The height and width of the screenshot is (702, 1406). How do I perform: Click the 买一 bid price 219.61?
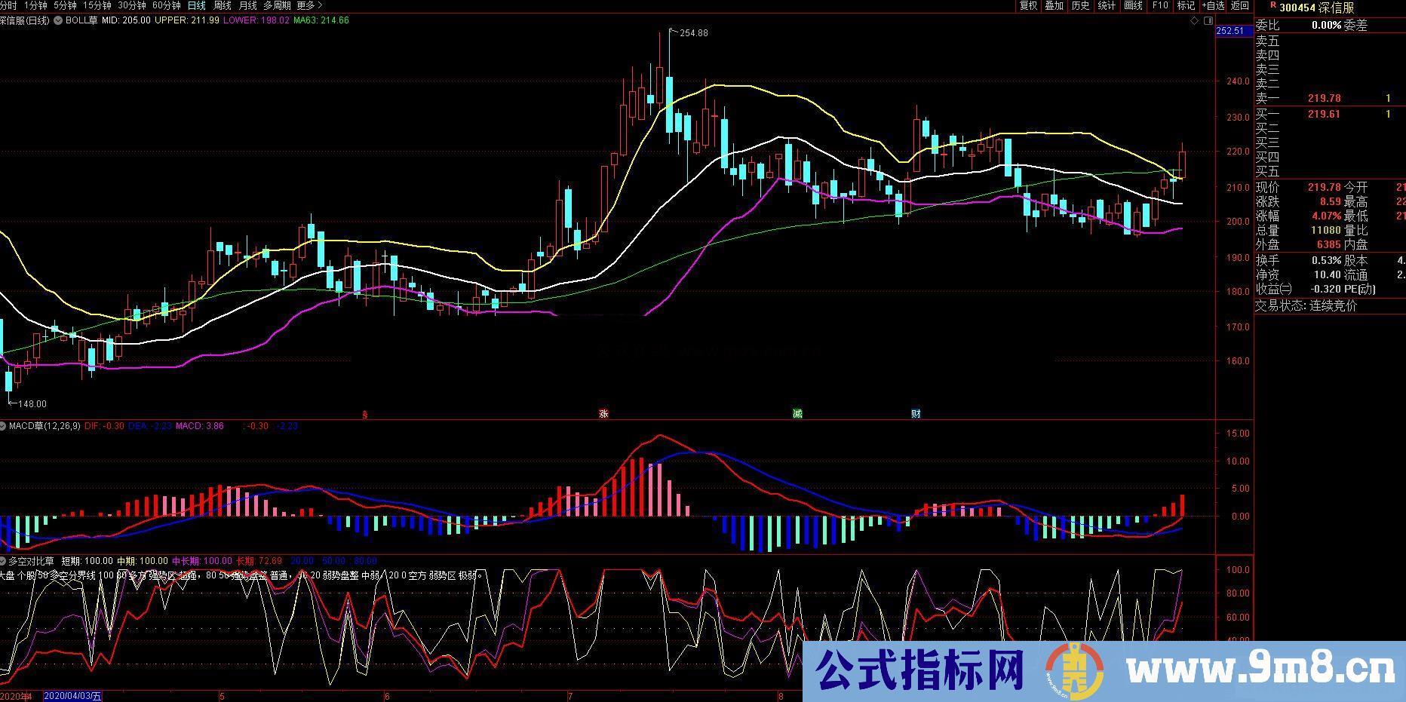[x=1324, y=114]
